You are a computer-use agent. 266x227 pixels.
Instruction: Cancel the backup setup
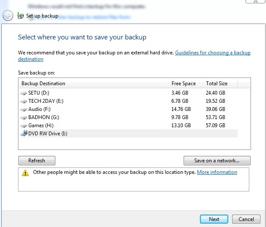pyautogui.click(x=246, y=219)
